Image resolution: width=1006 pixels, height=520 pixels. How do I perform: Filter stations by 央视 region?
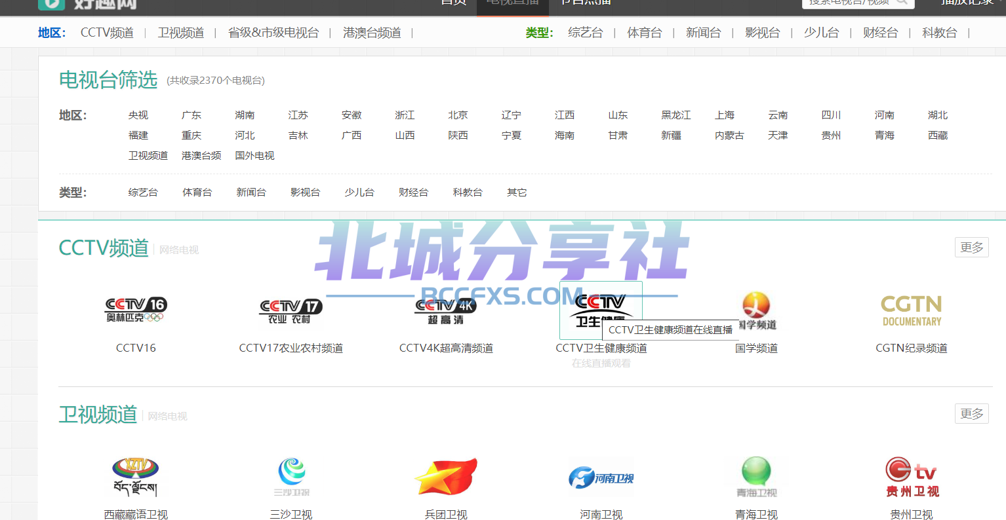[x=138, y=115]
